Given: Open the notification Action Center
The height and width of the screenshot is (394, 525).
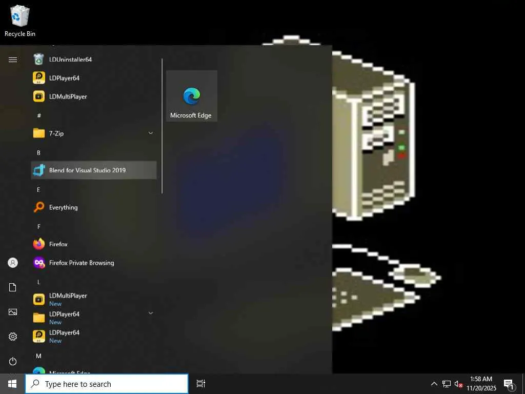Looking at the screenshot, I should point(509,384).
